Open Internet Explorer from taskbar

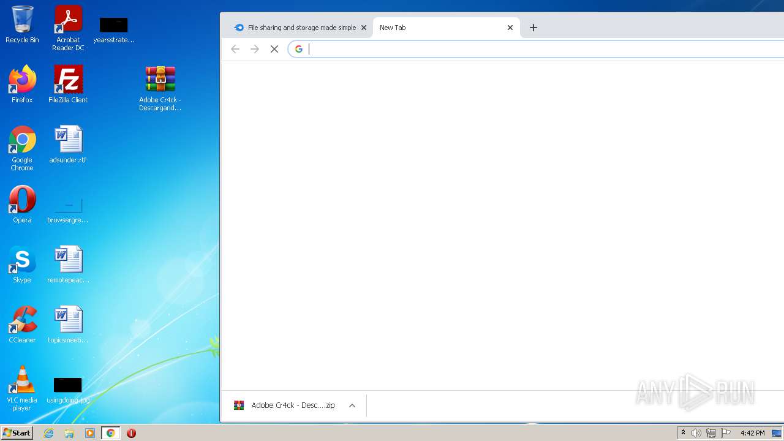(49, 433)
